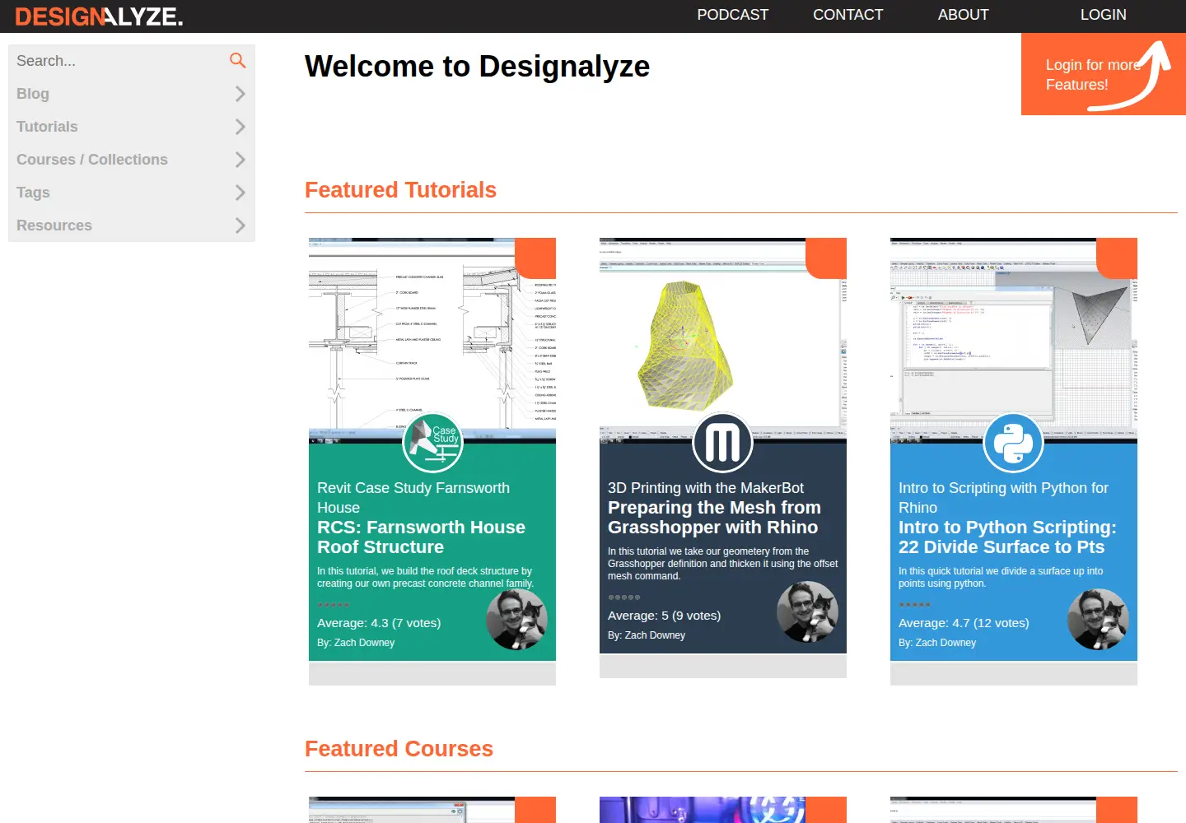Viewport: 1186px width, 823px height.
Task: Click author avatar on MakerBot card
Action: (x=808, y=612)
